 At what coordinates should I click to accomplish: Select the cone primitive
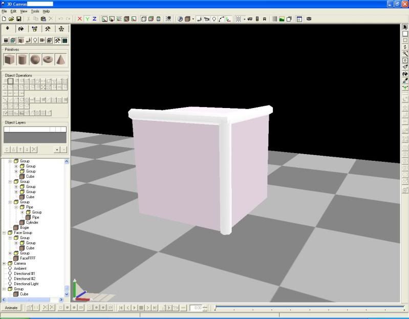pos(61,60)
